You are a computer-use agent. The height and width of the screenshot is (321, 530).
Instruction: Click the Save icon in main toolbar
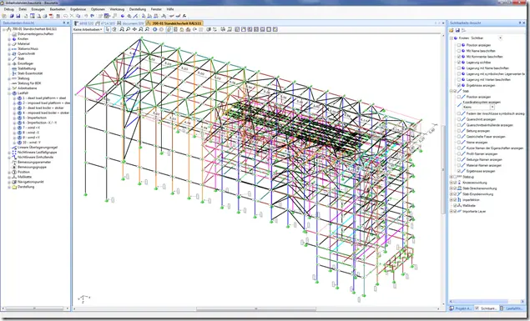[18, 16]
